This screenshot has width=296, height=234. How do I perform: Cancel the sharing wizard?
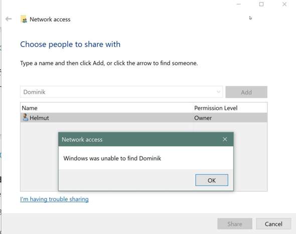point(273,224)
